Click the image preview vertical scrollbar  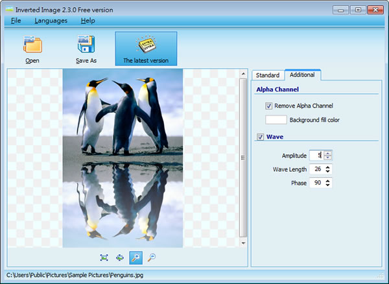243,156
